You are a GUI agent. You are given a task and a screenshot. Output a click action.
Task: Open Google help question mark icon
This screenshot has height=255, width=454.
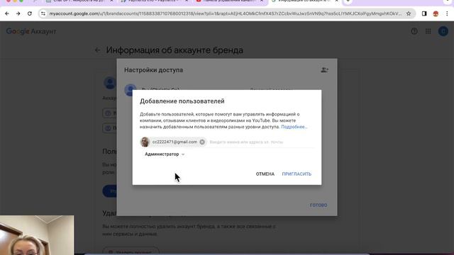coord(414,31)
